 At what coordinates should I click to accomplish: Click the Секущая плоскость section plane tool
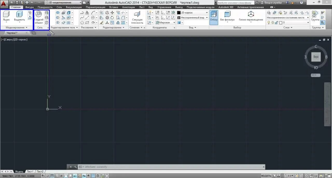(x=137, y=17)
